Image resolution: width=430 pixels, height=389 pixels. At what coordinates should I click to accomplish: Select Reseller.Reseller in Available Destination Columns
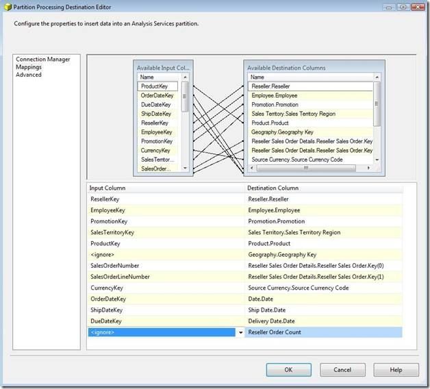point(310,86)
